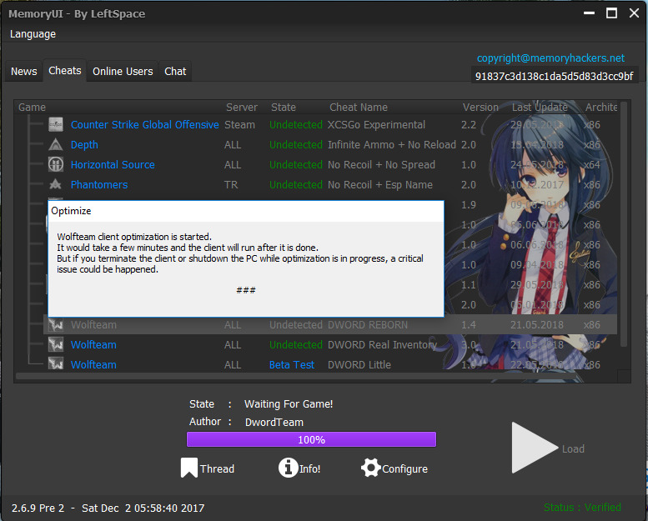Screen dimensions: 648x521
Task: Select the Horizontal Source entry
Action: coord(113,164)
